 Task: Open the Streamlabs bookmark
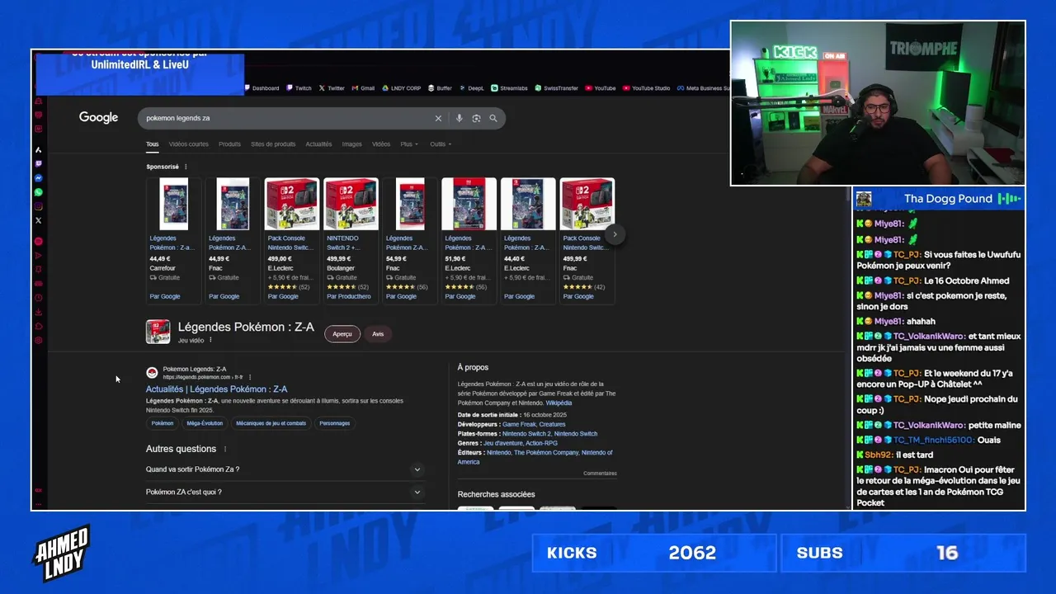click(509, 88)
